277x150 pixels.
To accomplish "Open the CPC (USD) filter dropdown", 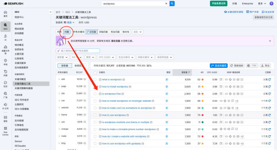I will [106, 57].
